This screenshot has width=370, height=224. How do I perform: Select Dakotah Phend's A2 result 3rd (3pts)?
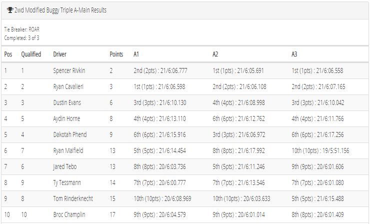click(x=223, y=135)
